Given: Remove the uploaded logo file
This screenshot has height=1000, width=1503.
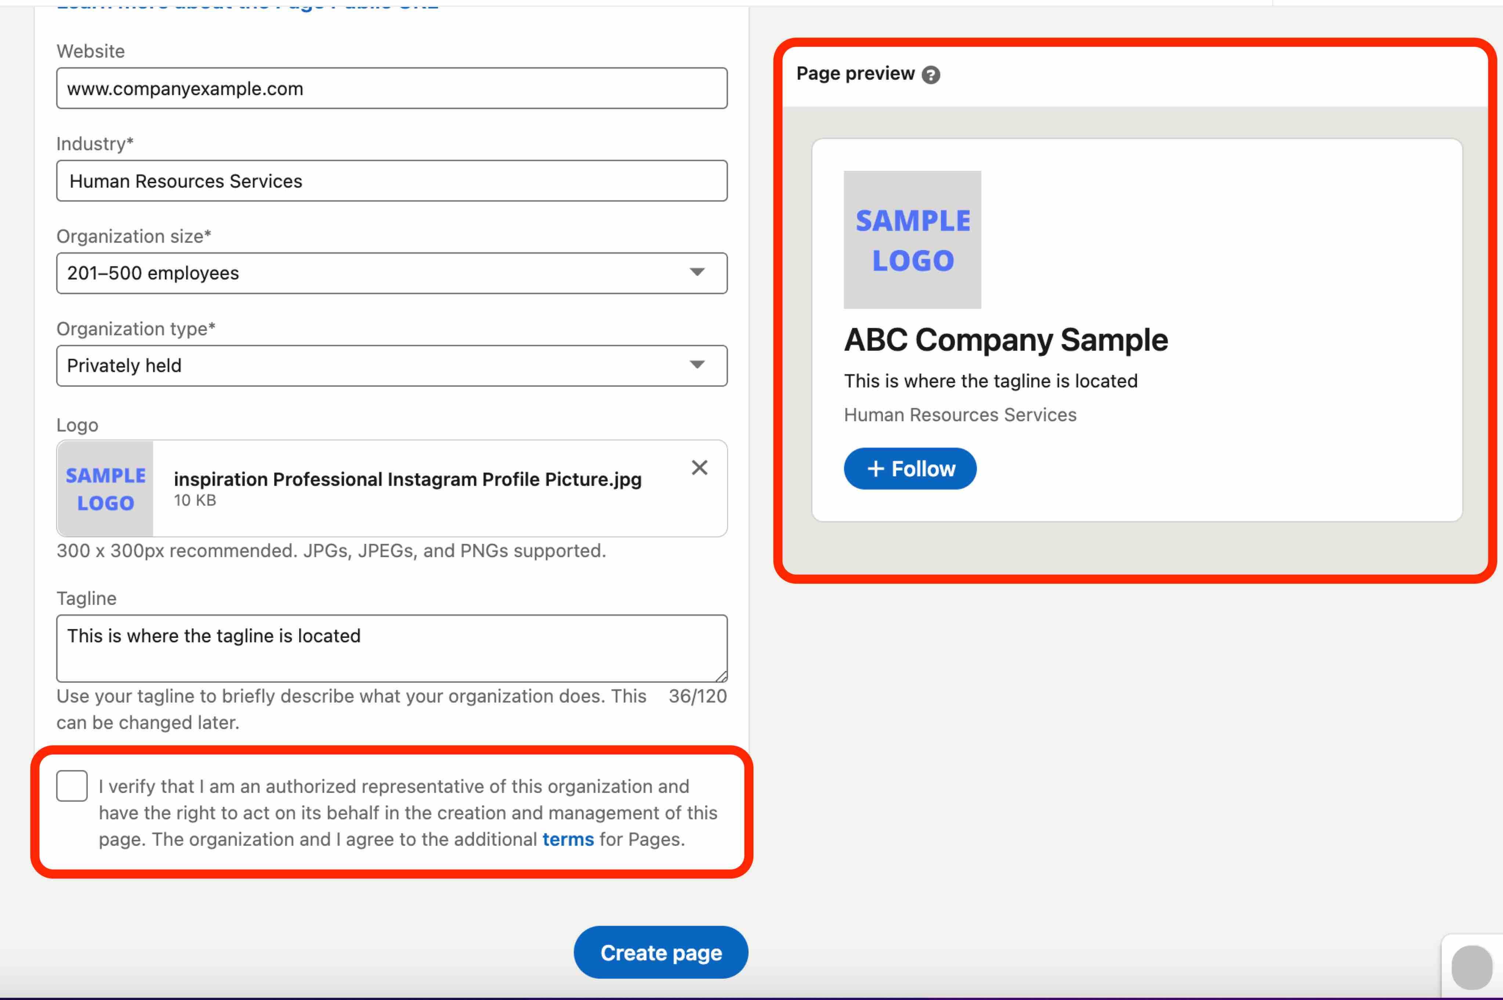Looking at the screenshot, I should pyautogui.click(x=699, y=467).
